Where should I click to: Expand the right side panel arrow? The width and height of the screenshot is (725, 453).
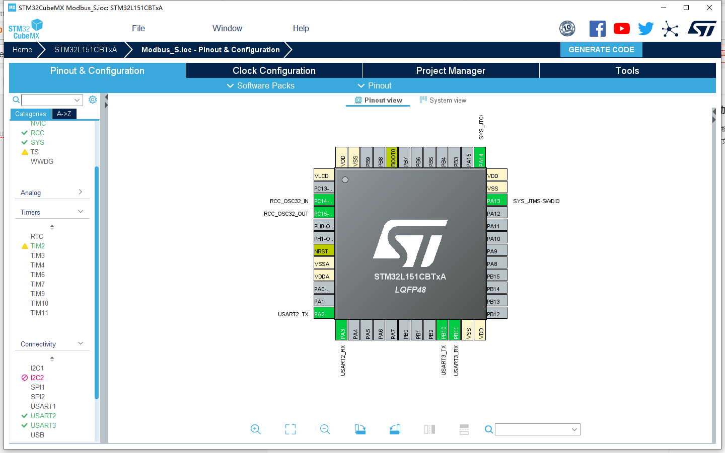(x=713, y=120)
